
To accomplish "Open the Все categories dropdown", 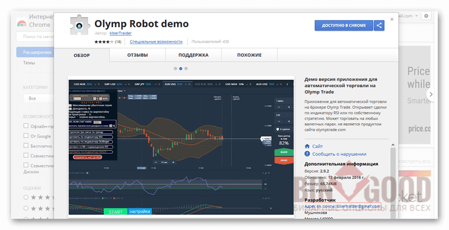I will pos(38,99).
